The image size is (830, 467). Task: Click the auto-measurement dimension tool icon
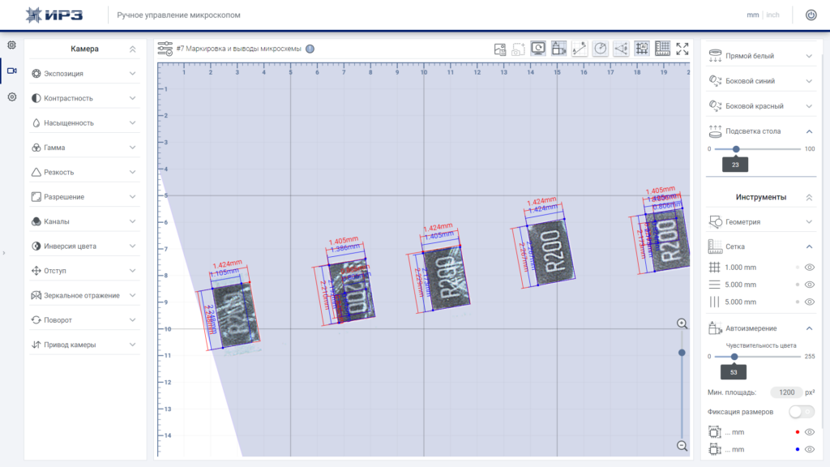point(559,49)
